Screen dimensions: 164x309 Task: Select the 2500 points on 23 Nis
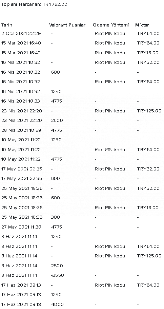(x=57, y=121)
